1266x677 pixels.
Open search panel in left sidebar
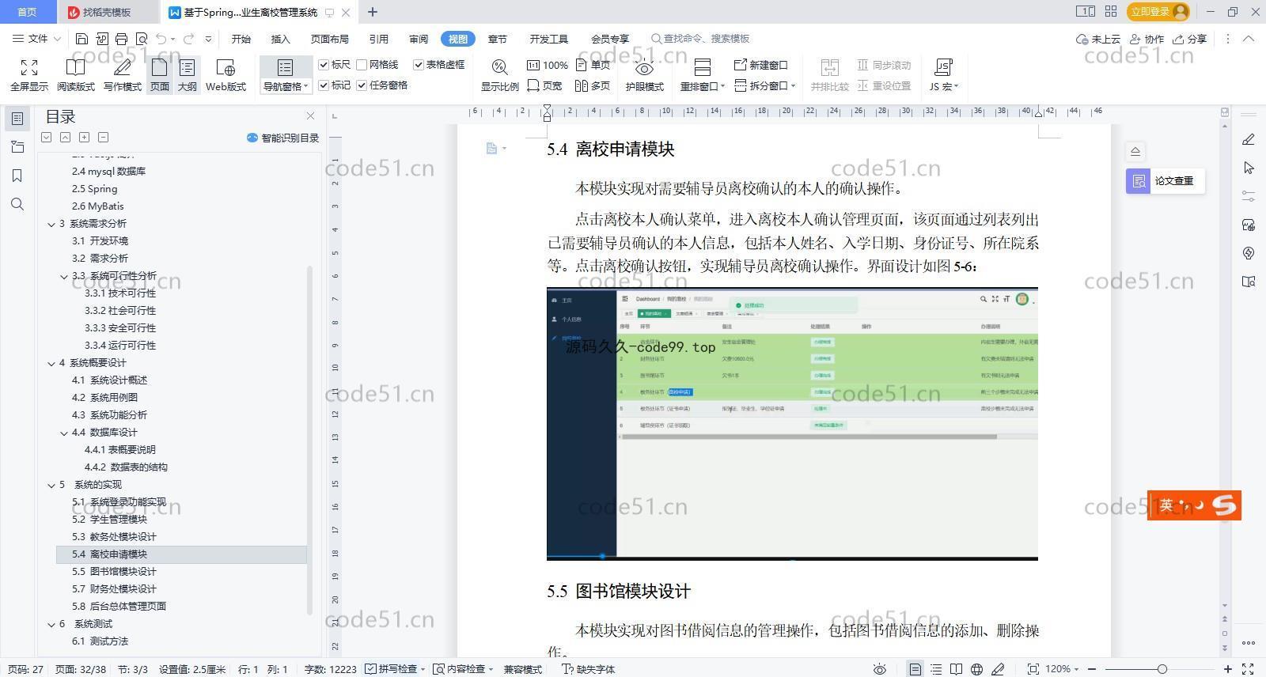point(17,204)
